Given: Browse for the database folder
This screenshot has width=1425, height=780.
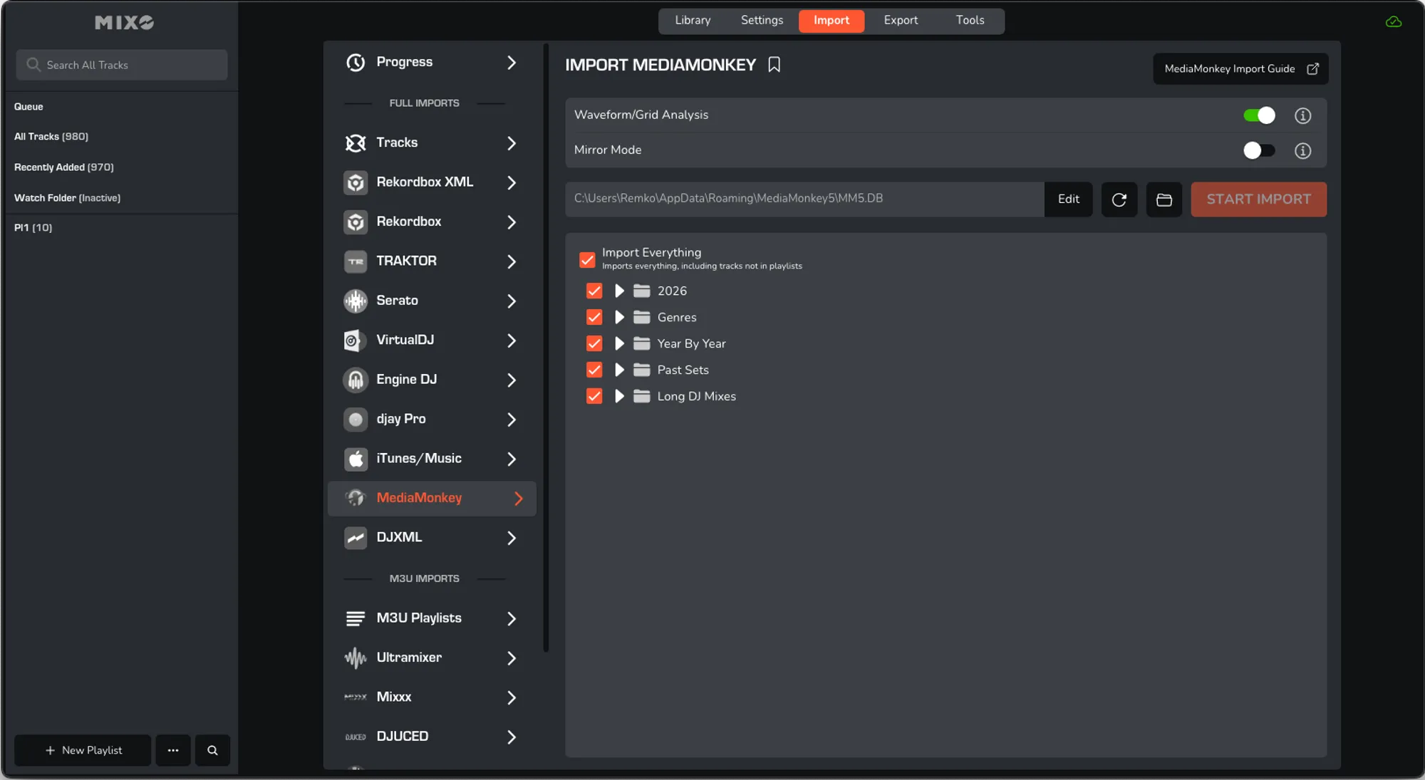Looking at the screenshot, I should point(1164,199).
